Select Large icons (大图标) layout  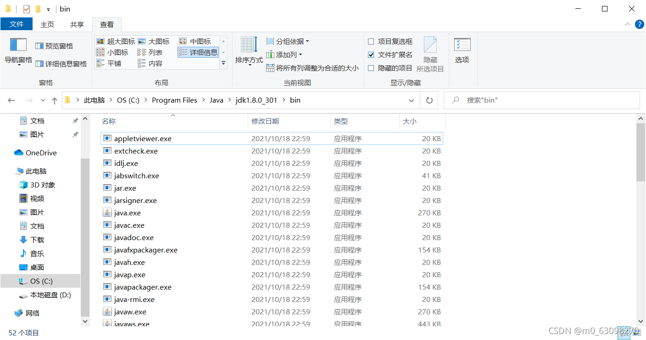(x=154, y=41)
